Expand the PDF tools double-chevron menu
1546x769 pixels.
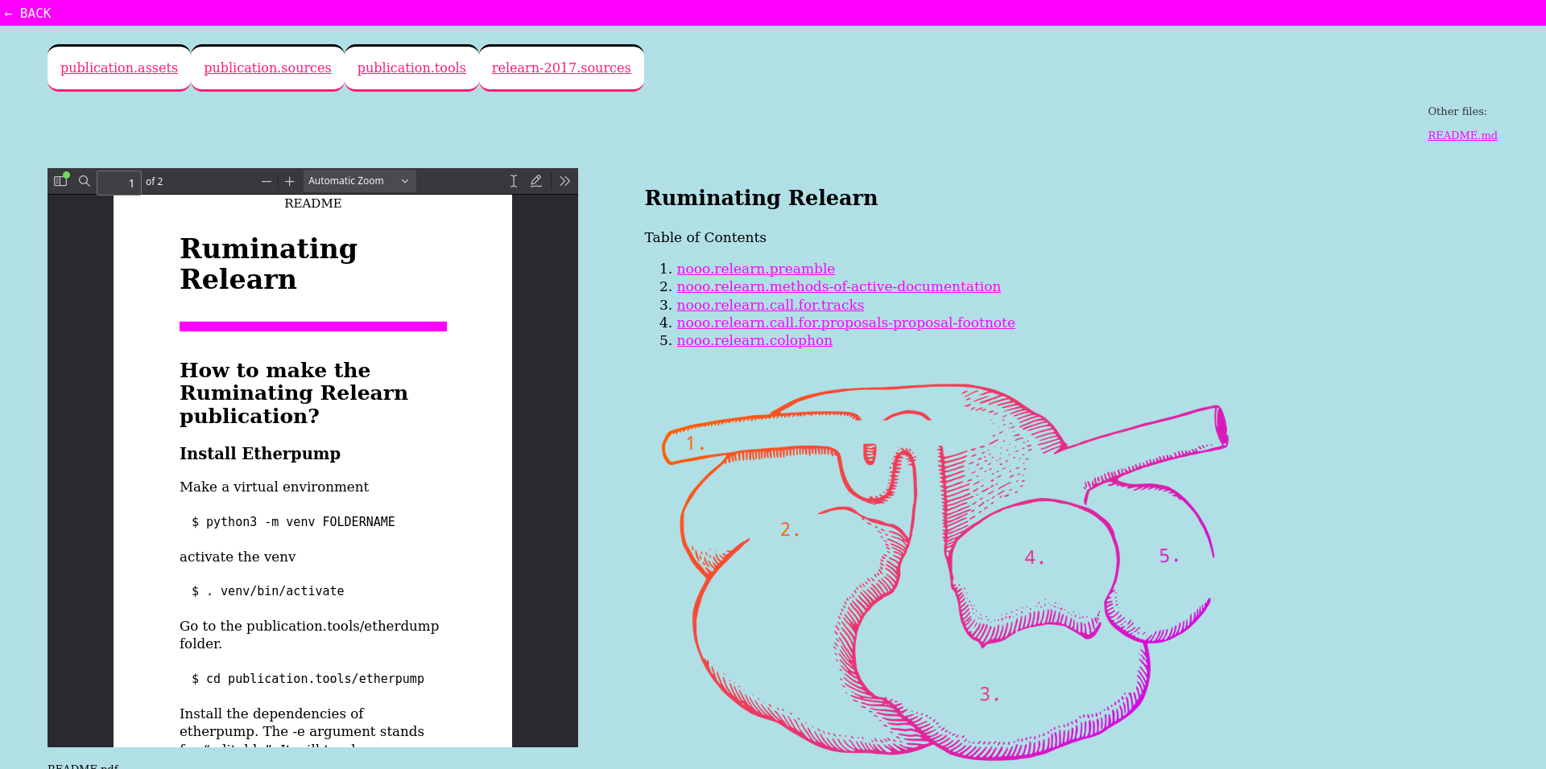click(x=565, y=181)
